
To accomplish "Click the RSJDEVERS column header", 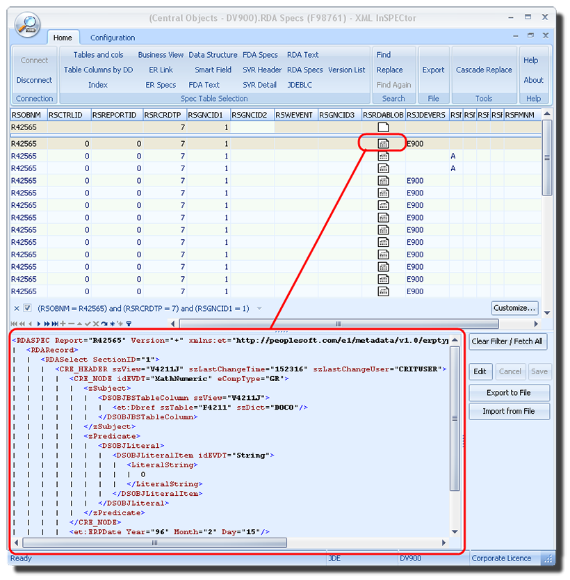I will coord(427,115).
